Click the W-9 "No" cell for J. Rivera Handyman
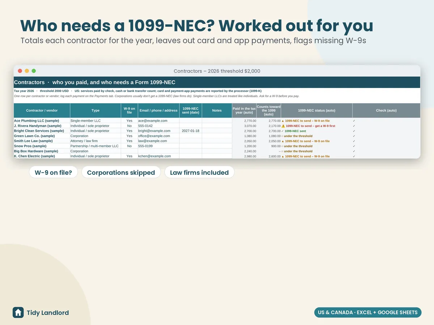Viewport: 434px width, 325px height. click(129, 126)
